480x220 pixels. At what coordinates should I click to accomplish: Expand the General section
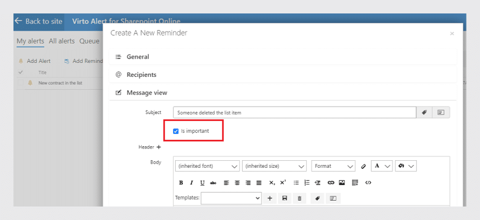[283, 57]
